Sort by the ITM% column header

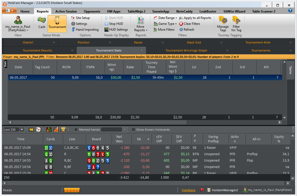[x=90, y=67]
